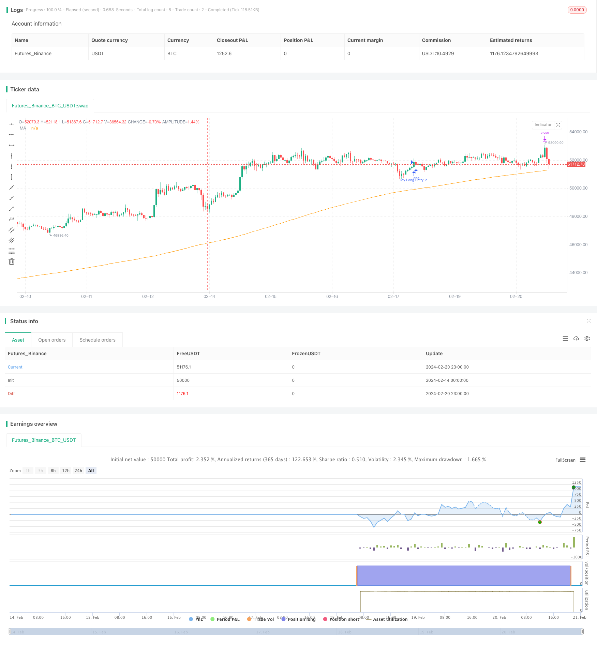Screen dimensions: 597x645
Task: Select the vertical straight line tool
Action: click(12, 156)
